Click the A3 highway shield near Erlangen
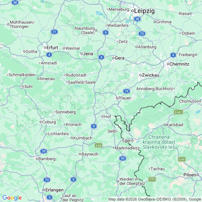Viewport: 202px width, 202px height. pos(49,197)
